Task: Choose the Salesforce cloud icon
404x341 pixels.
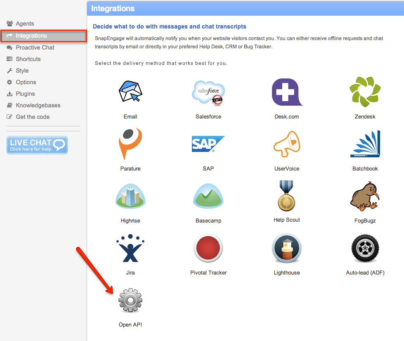Action: pyautogui.click(x=208, y=93)
